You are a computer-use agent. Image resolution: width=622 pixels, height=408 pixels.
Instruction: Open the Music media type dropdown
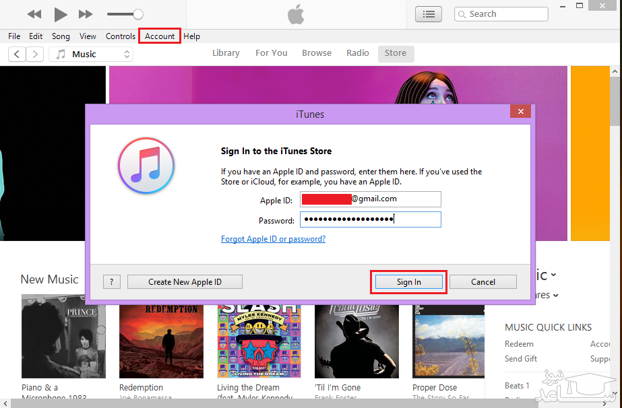[91, 54]
